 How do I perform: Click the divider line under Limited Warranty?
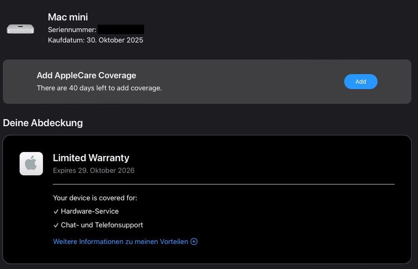[224, 184]
